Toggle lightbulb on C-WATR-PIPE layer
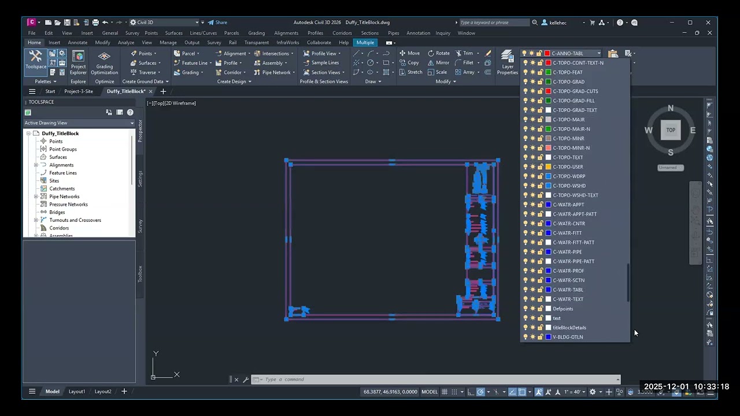 point(526,252)
